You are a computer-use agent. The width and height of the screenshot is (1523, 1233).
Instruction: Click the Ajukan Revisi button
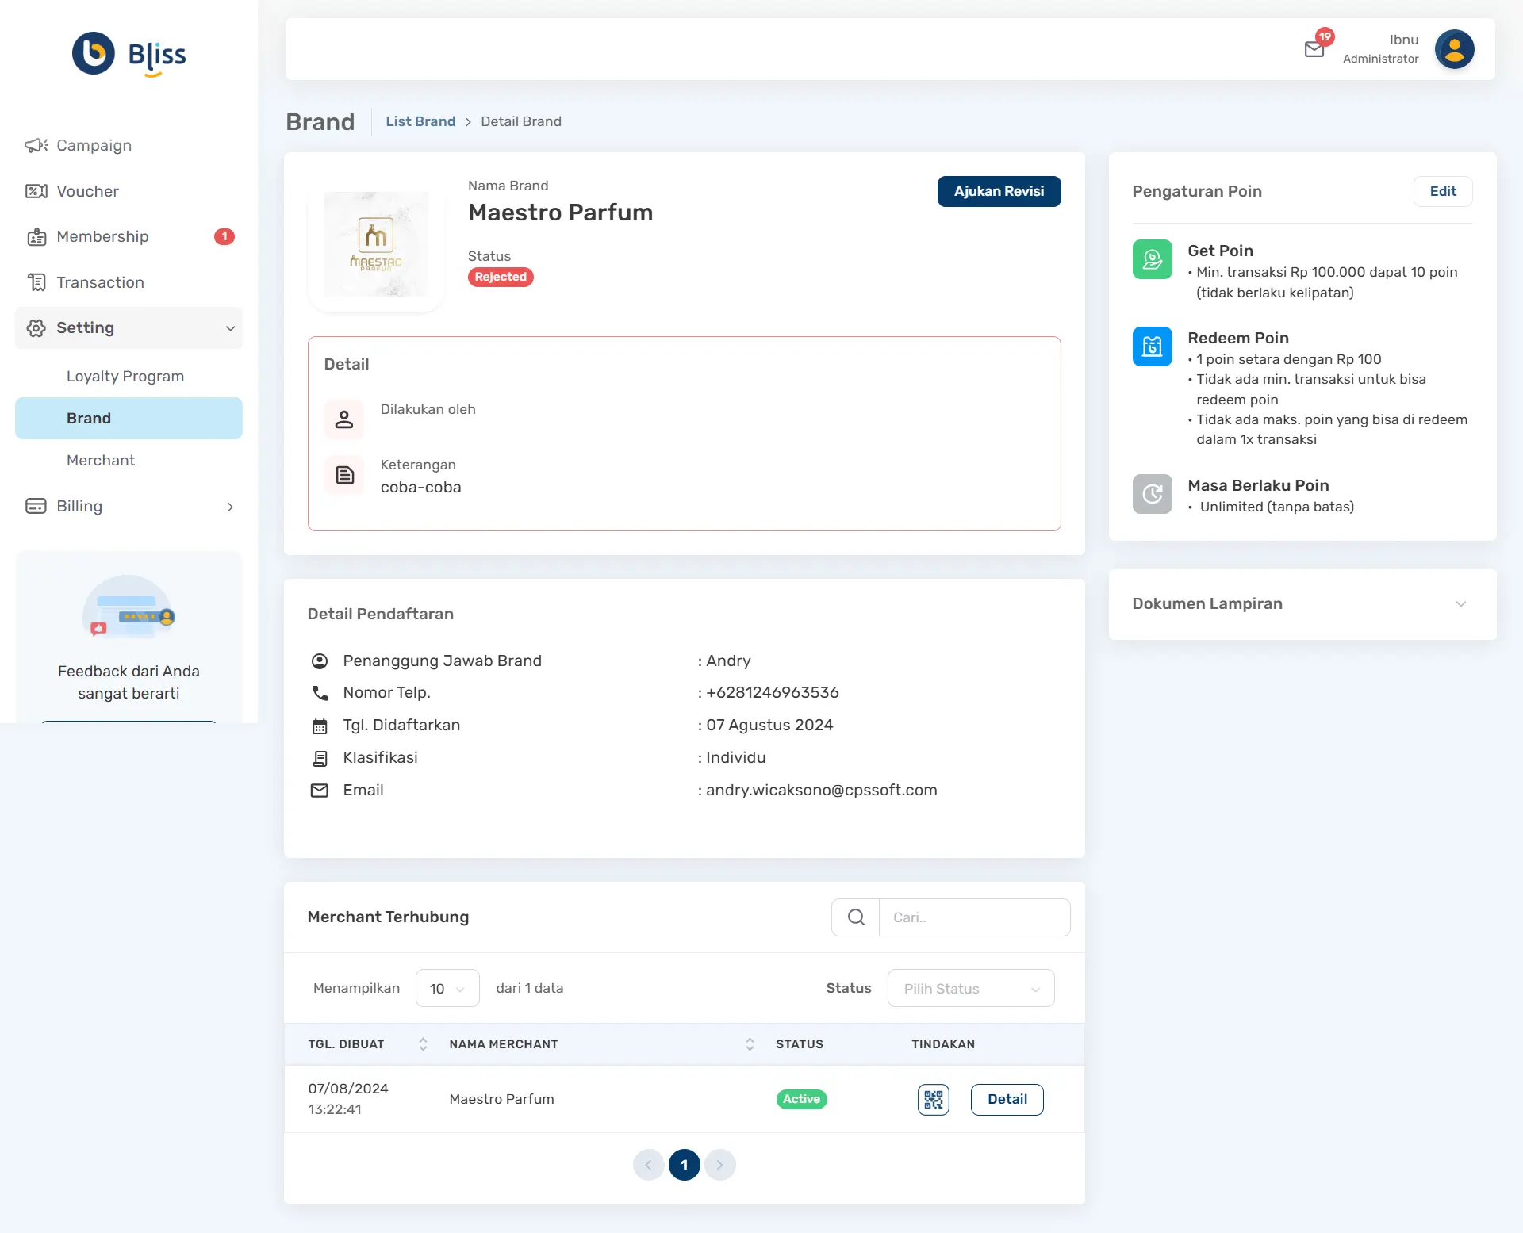(x=999, y=192)
